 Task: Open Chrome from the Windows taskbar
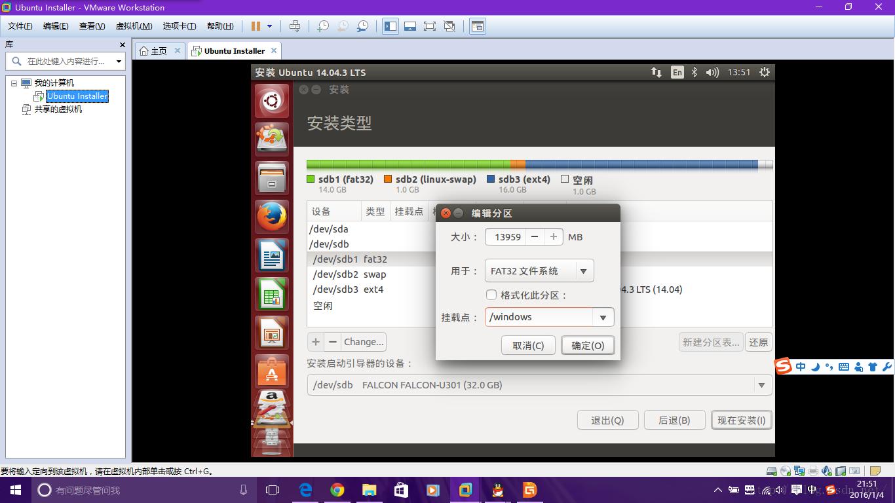[x=337, y=490]
